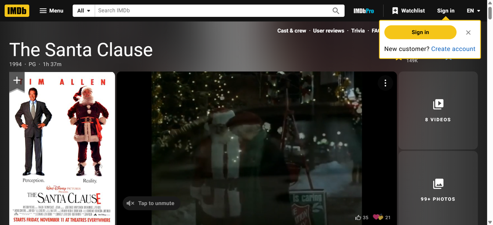
Task: Open the 8 Videos tile
Action: point(438,111)
